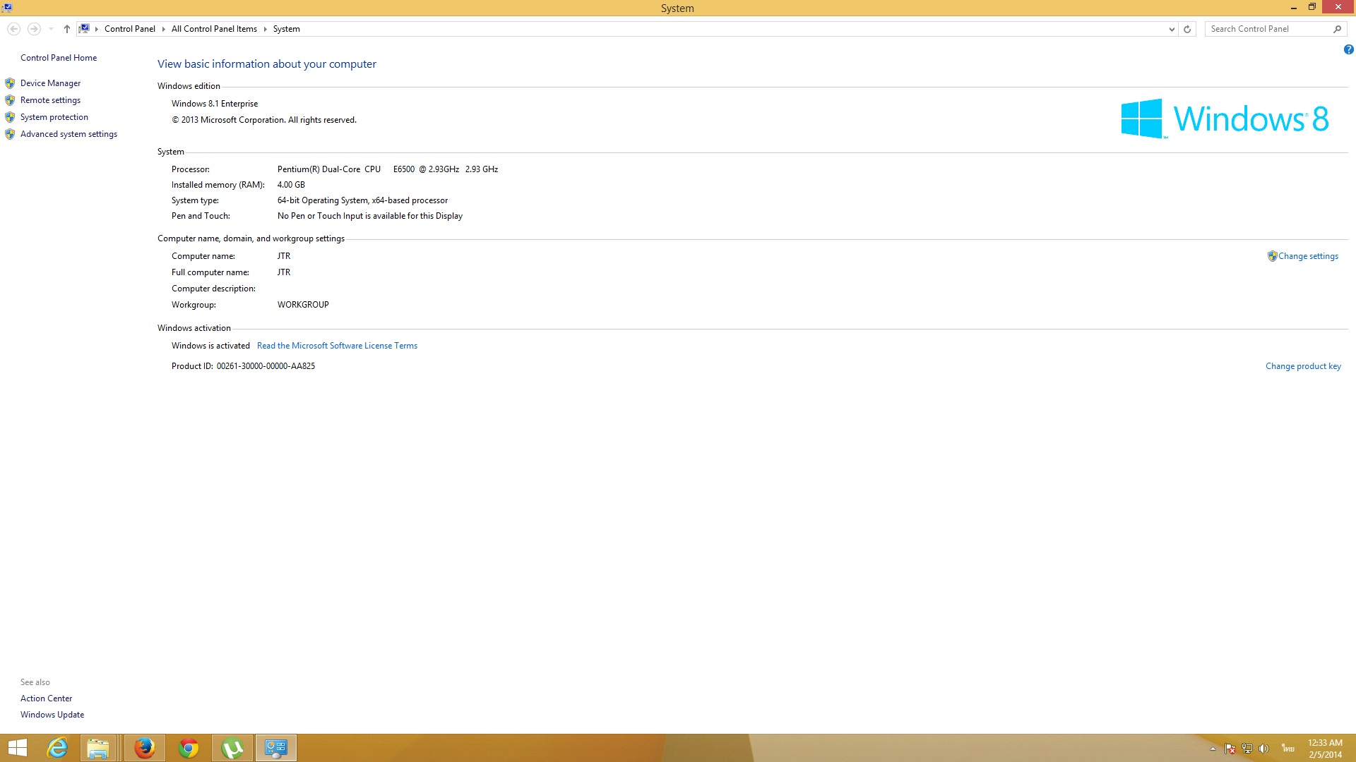Open Device Manager from sidebar
Screen dimensions: 1356x762
[x=50, y=83]
